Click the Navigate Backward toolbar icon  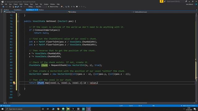click(3, 7)
